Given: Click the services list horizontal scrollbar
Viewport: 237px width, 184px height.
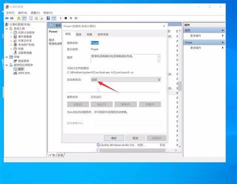Looking at the screenshot, I should click(x=132, y=150).
